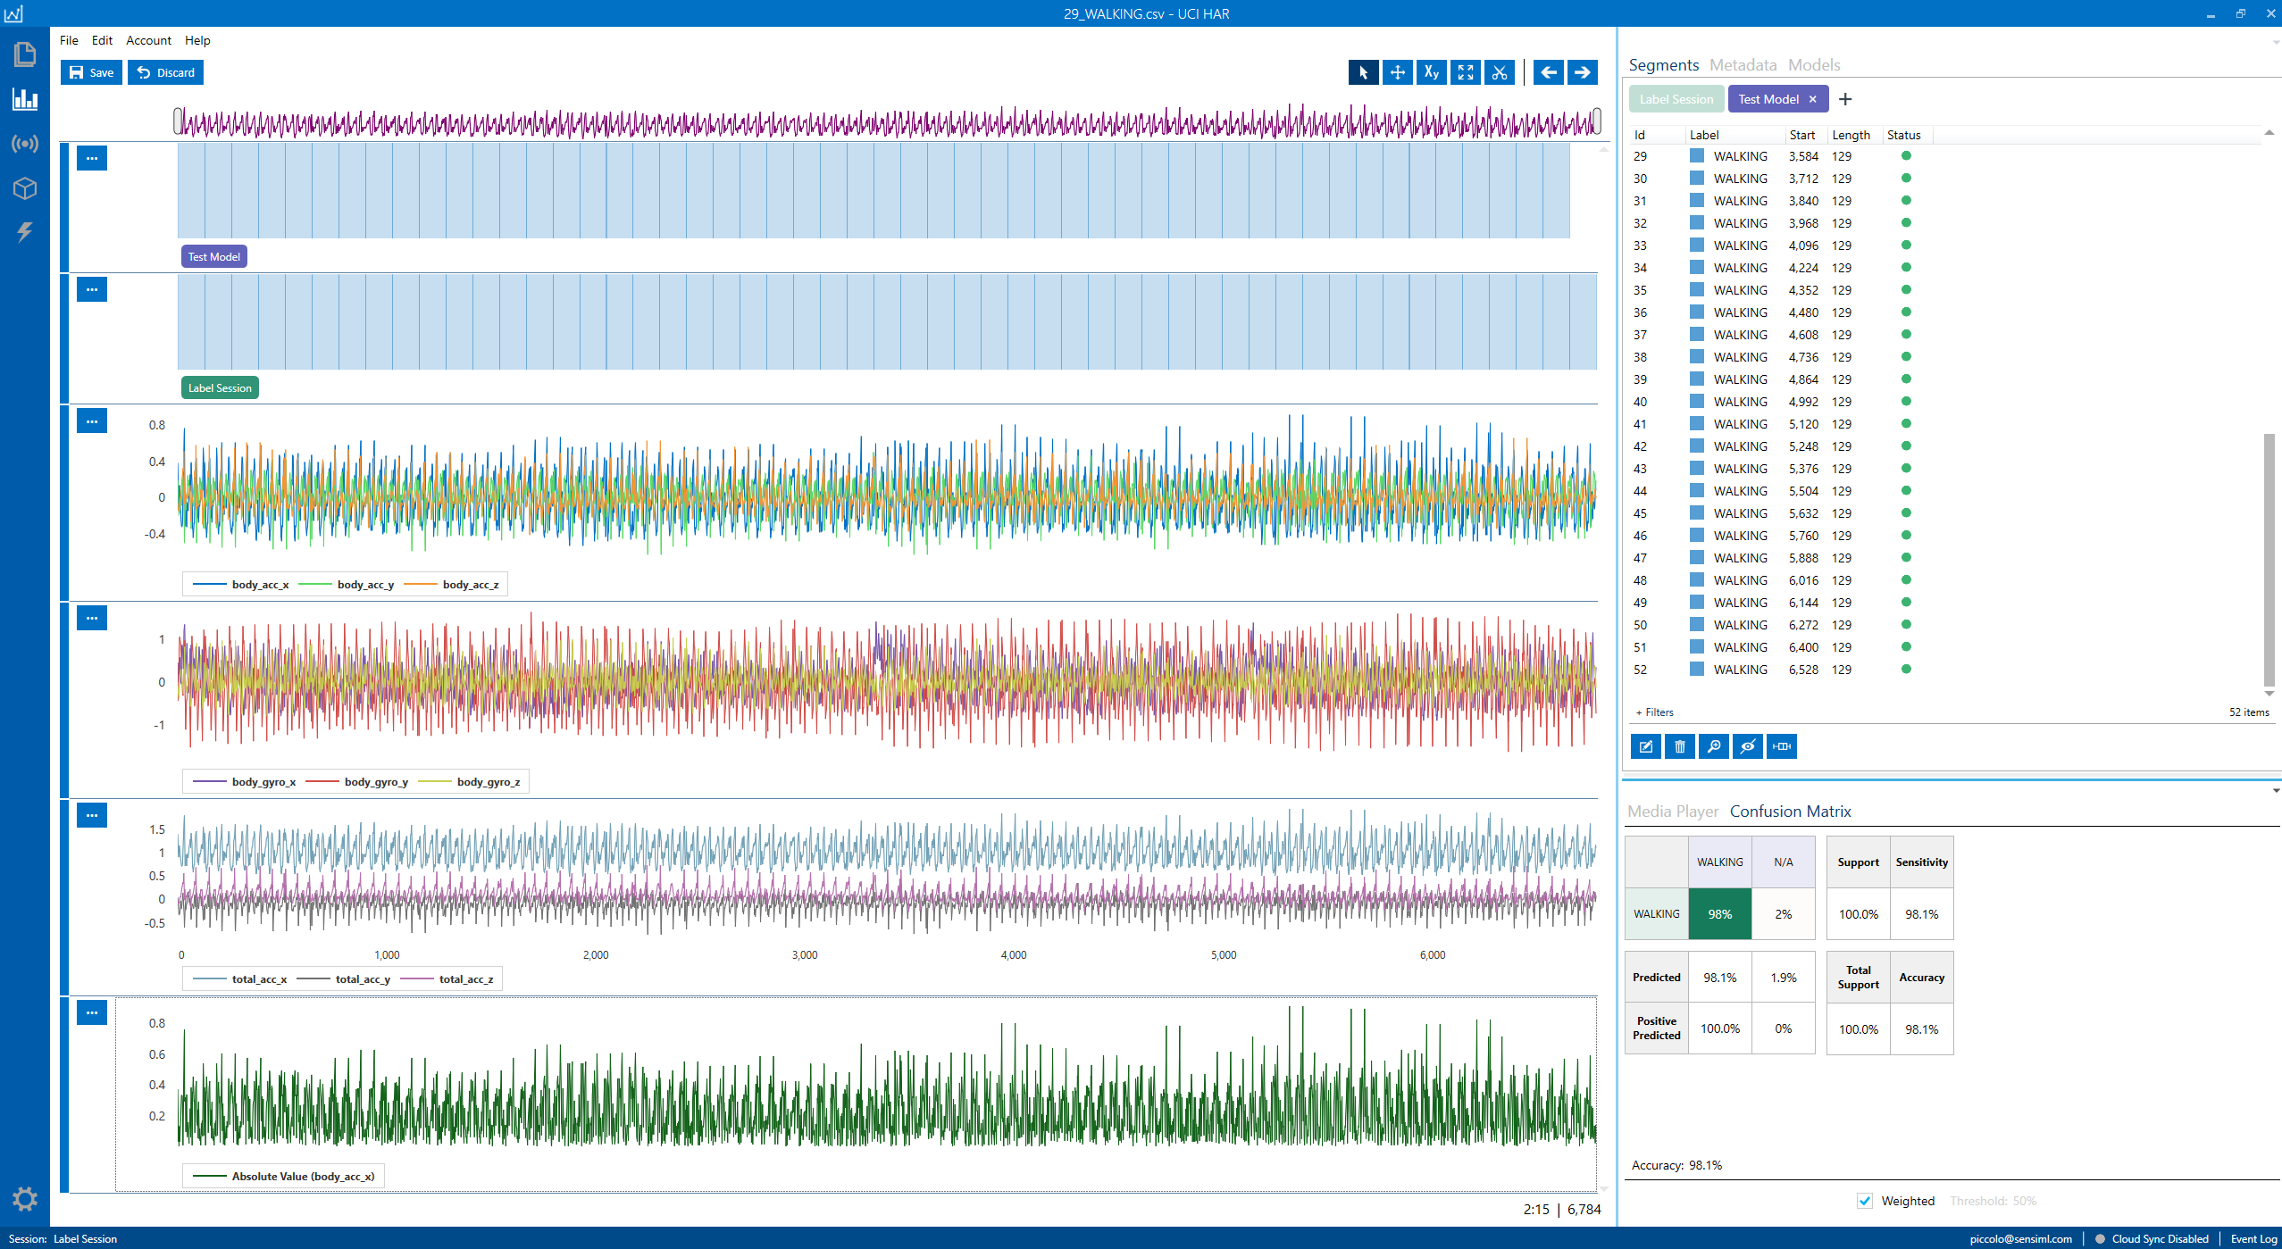This screenshot has height=1249, width=2282.
Task: Open the lightning bolt sidebar icon
Action: (x=25, y=232)
